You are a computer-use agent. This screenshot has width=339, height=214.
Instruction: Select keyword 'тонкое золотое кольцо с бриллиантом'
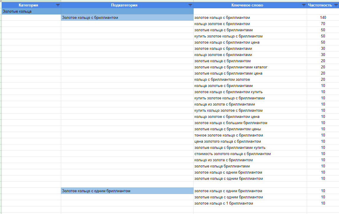[x=229, y=135]
